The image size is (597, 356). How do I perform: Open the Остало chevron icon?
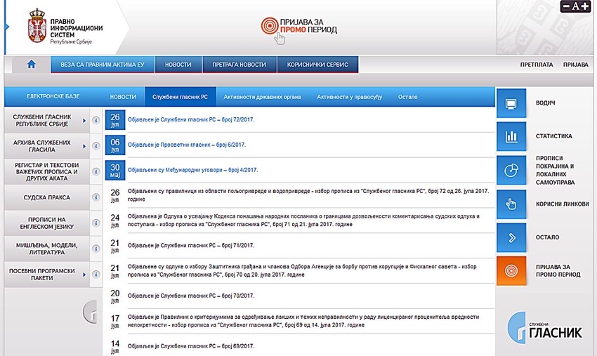click(511, 237)
